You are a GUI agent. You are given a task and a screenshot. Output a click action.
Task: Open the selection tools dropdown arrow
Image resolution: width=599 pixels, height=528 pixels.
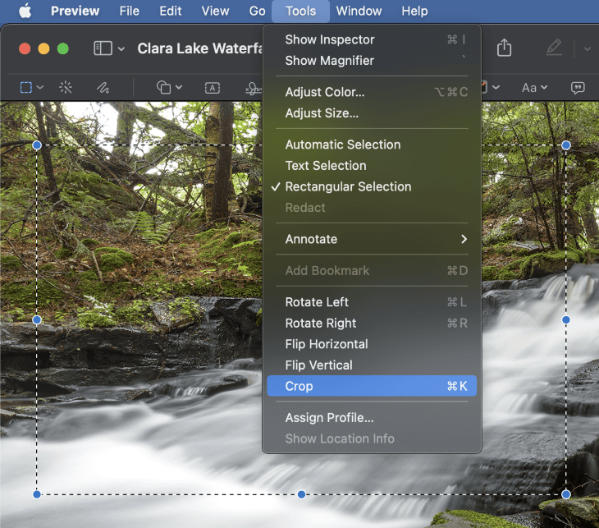pos(40,88)
